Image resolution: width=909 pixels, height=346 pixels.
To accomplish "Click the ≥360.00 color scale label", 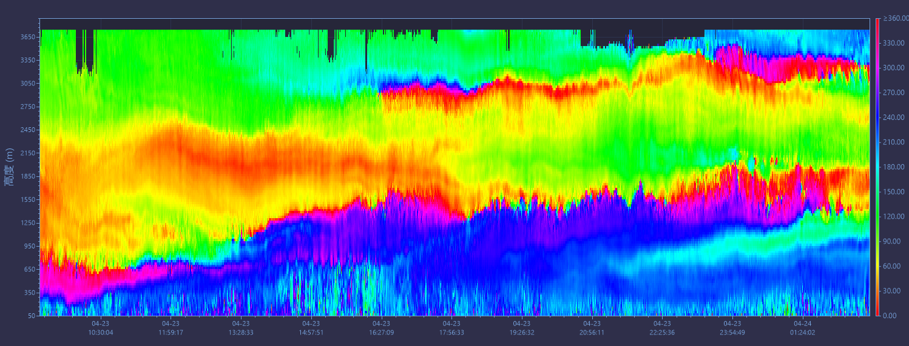I will coord(896,18).
